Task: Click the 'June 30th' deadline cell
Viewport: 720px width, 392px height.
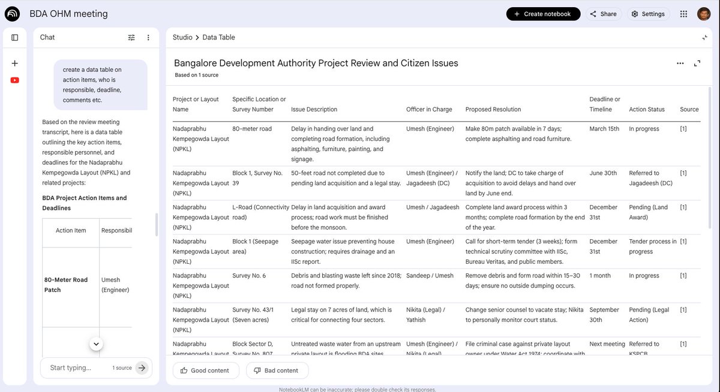Action: (603, 173)
